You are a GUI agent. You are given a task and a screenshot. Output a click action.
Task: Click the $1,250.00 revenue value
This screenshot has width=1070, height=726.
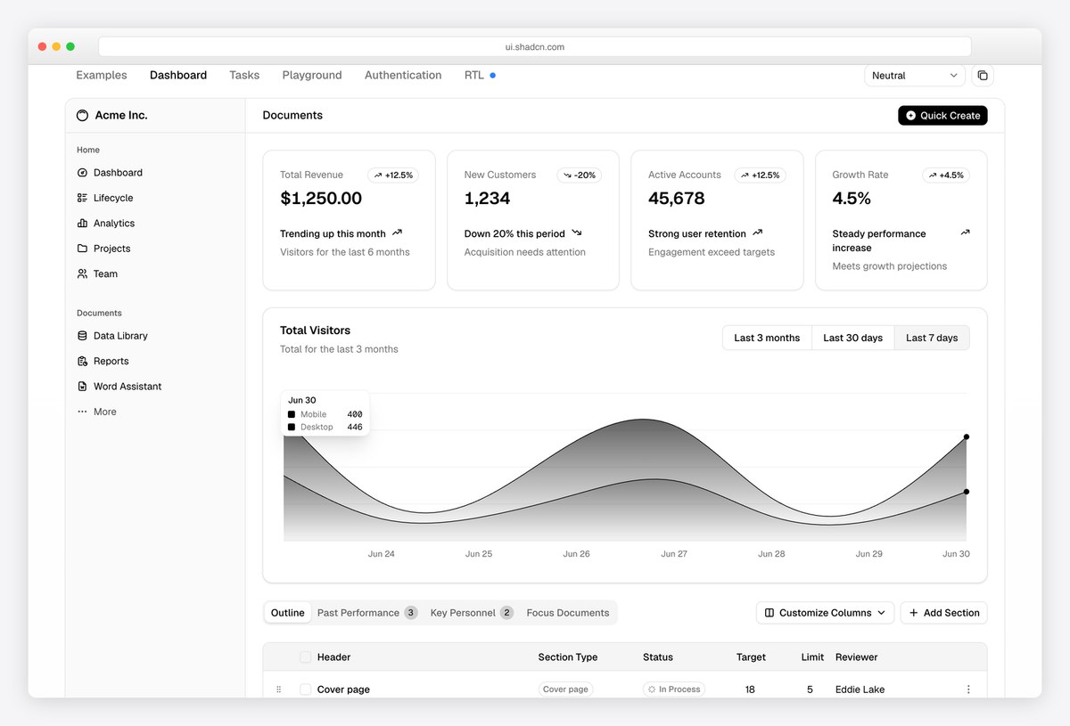click(x=321, y=199)
